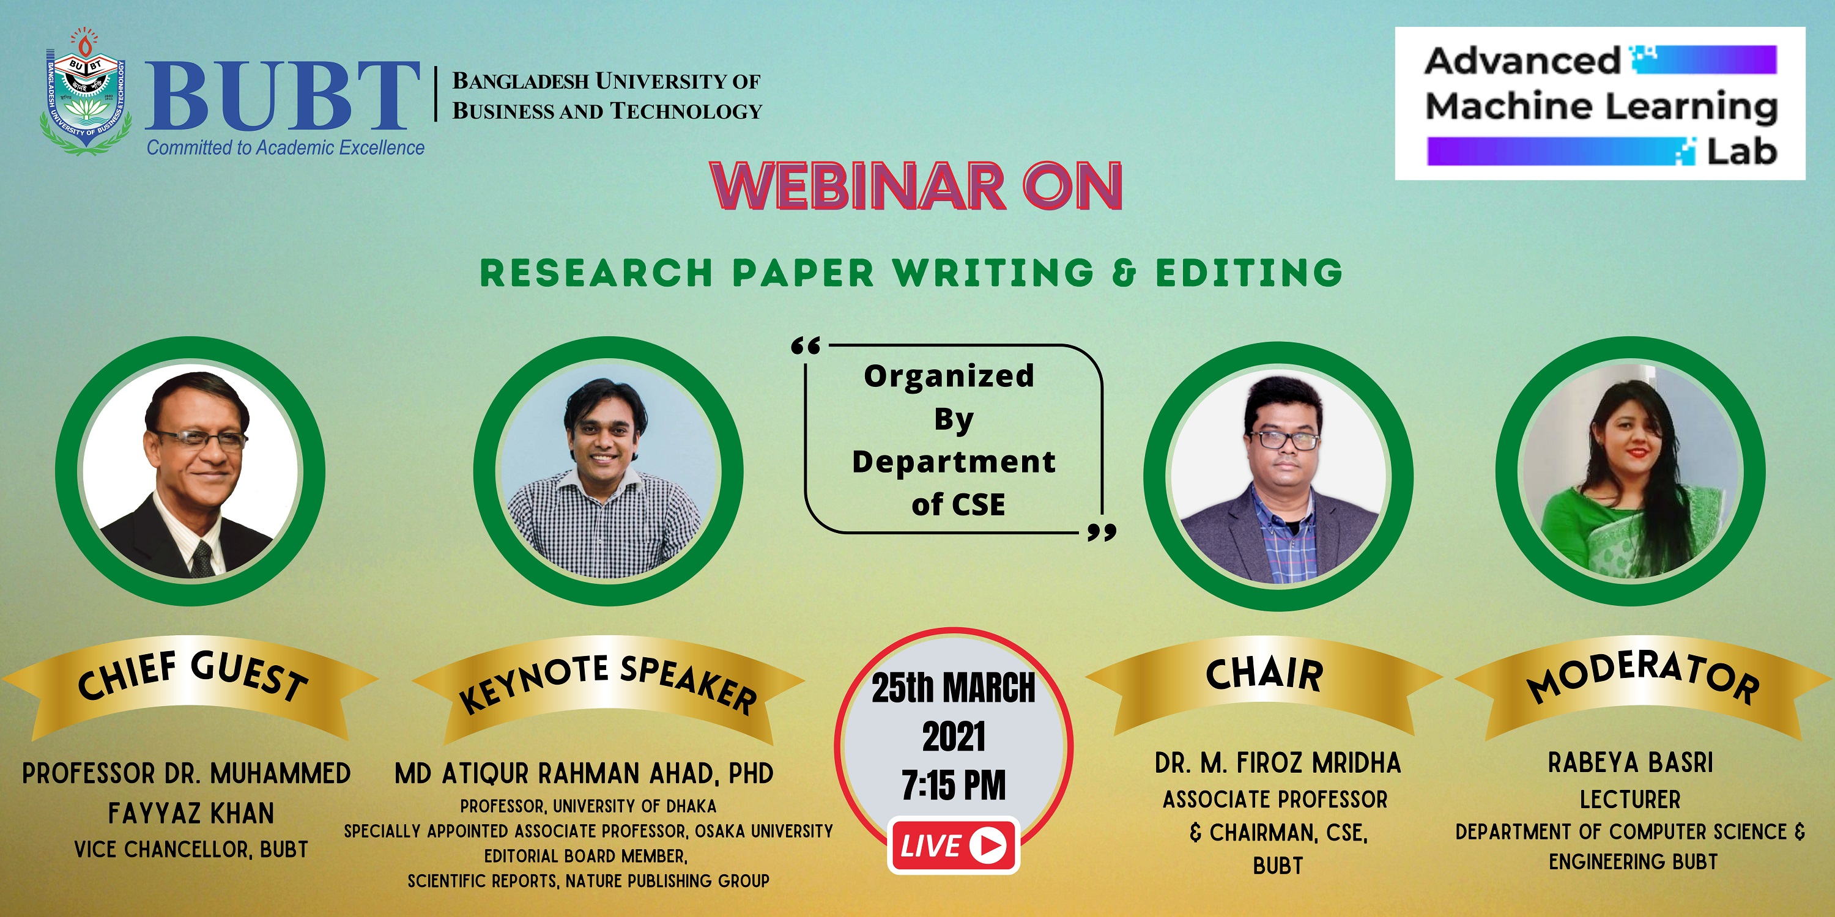This screenshot has height=917, width=1835.
Task: Click the 'LECTURER' title text
Action: click(x=1630, y=800)
